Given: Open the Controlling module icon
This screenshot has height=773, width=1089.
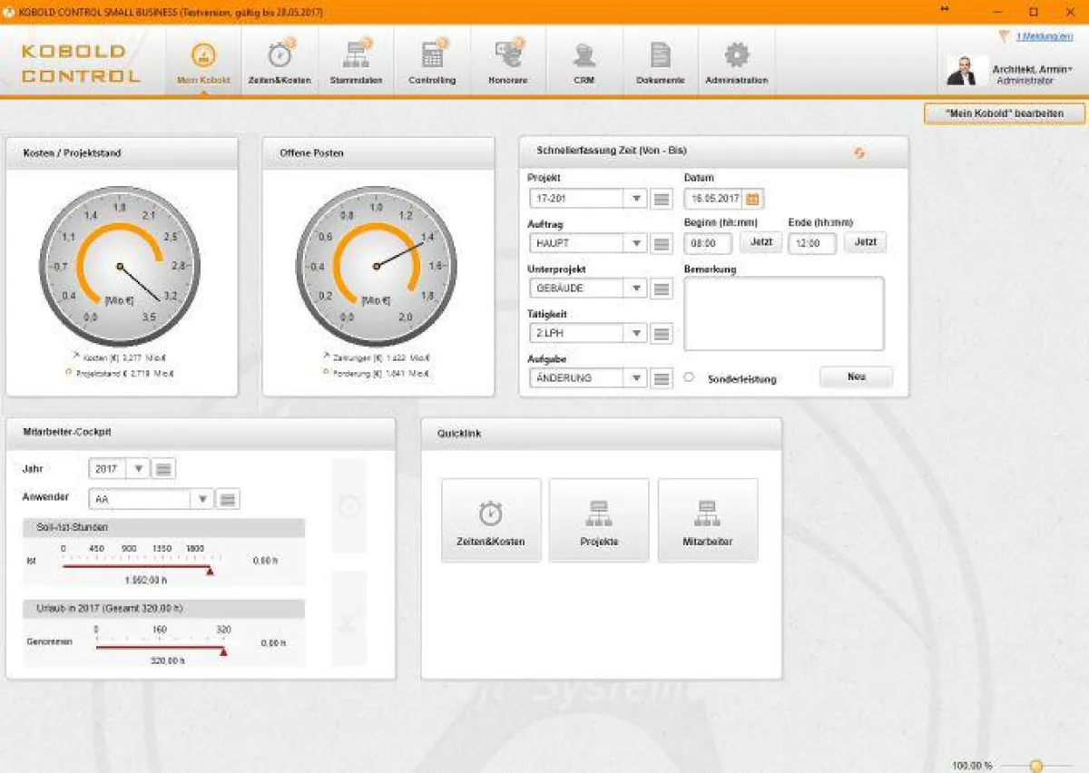Looking at the screenshot, I should pos(431,59).
